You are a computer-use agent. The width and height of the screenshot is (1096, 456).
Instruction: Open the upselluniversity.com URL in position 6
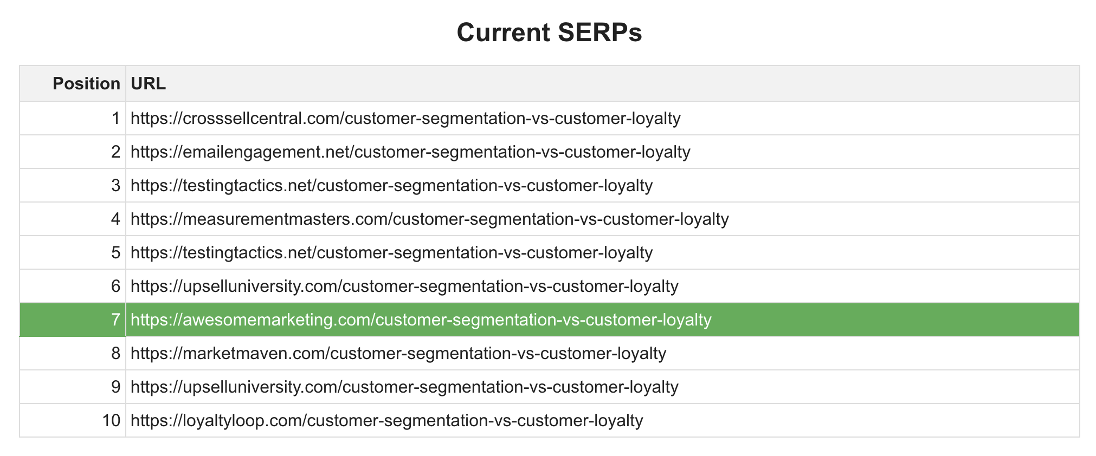click(x=404, y=286)
